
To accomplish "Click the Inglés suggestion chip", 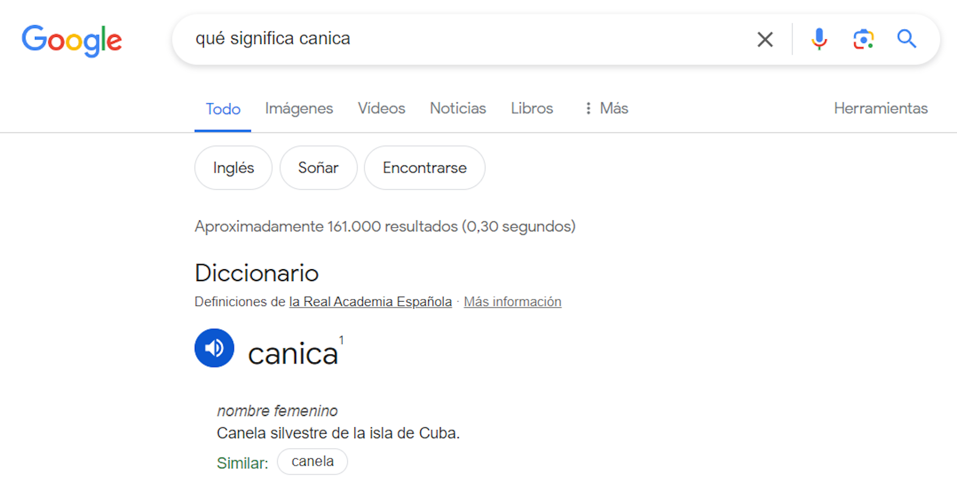I will (233, 167).
